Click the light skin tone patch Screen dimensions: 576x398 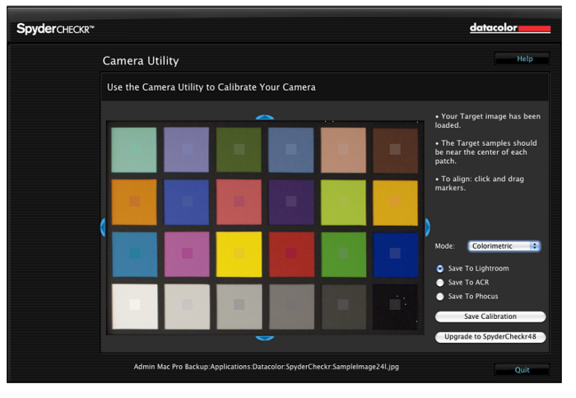point(343,150)
